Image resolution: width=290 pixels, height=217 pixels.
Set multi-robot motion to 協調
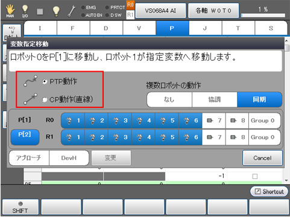coord(215,99)
